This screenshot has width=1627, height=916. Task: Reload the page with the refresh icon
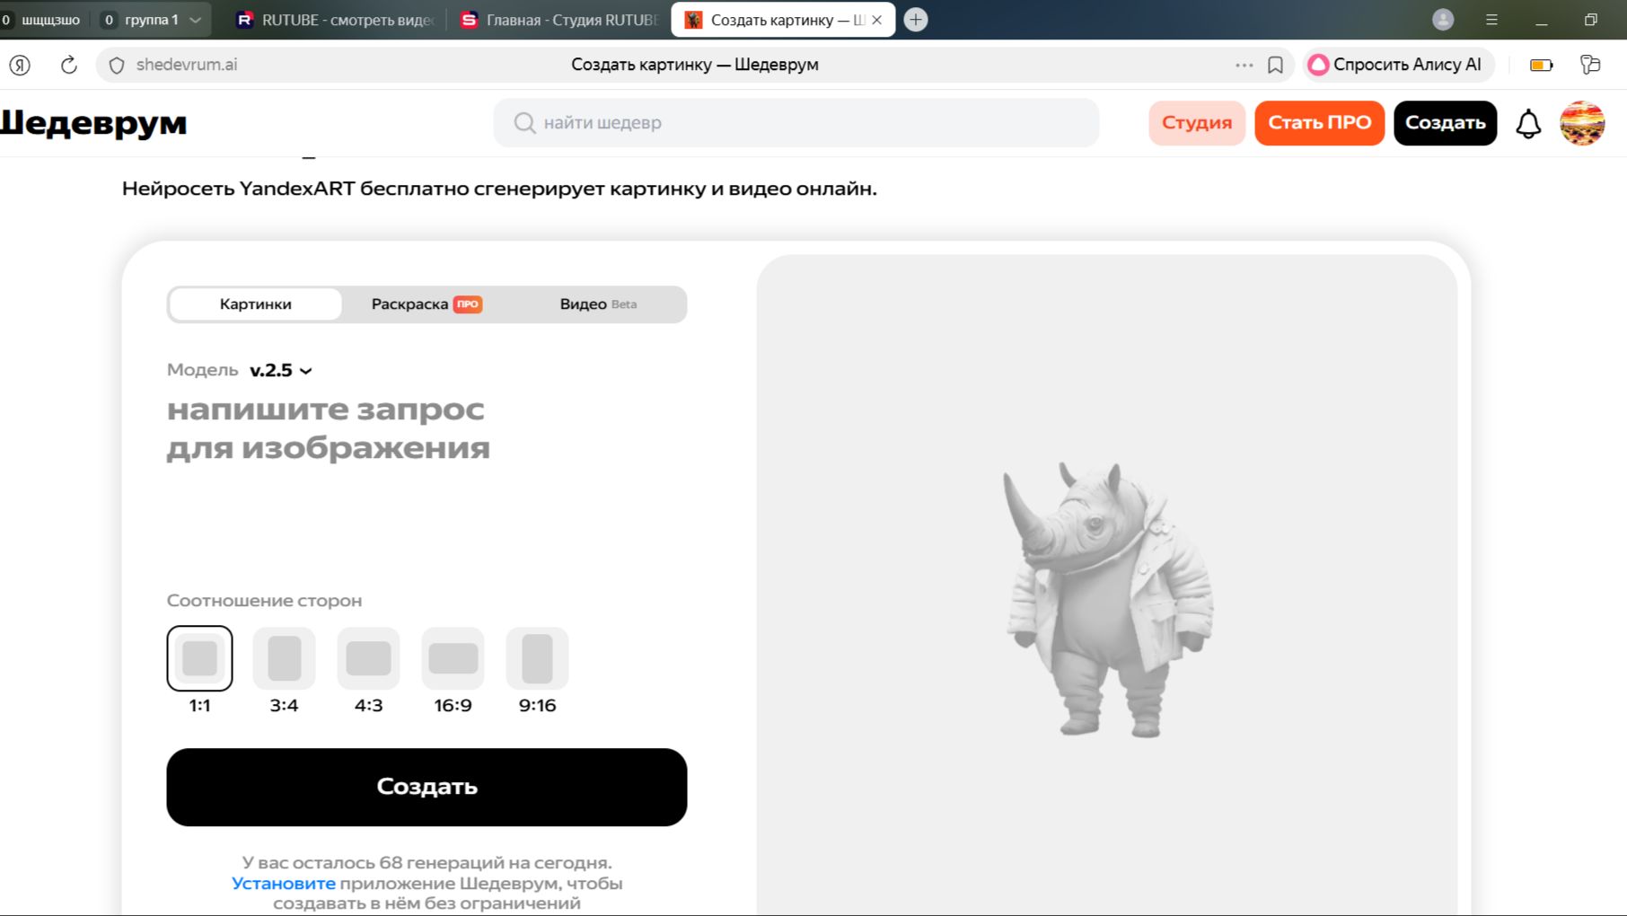coord(69,65)
